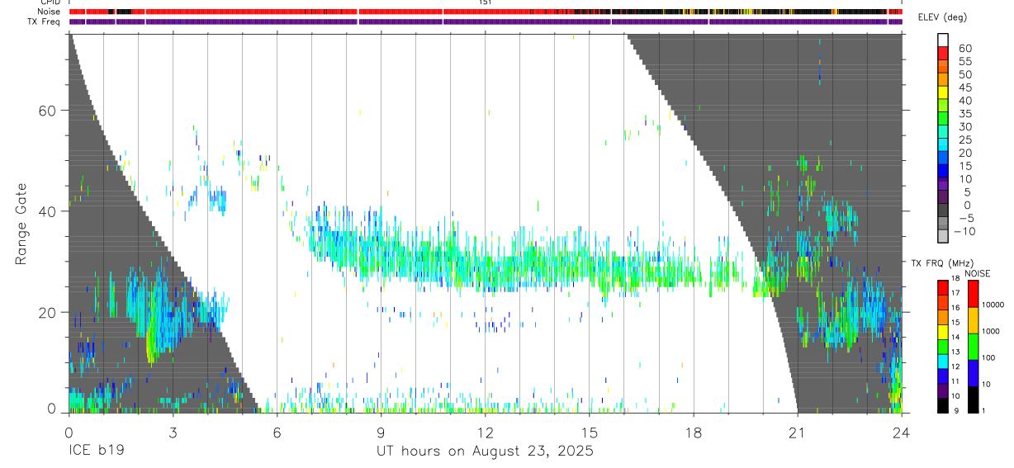Select the '60' label on ELEV colorbar

point(964,48)
